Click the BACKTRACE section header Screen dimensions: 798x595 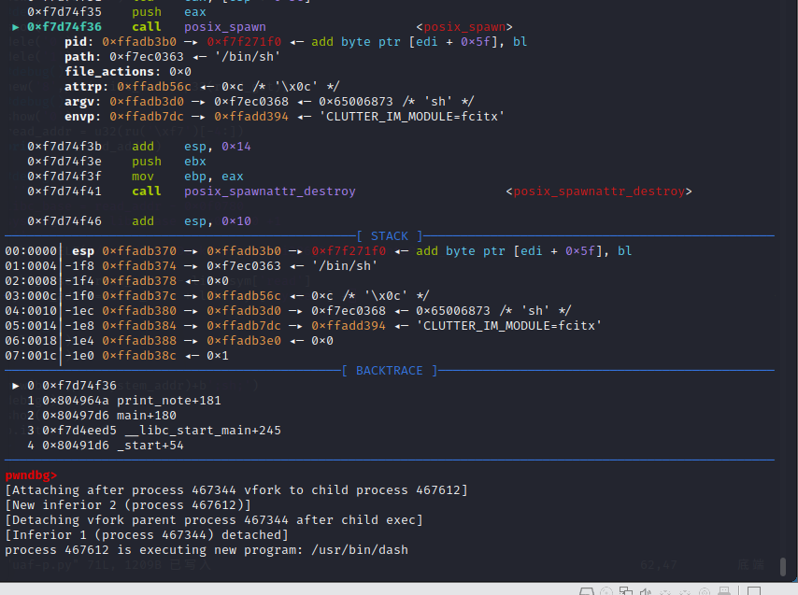click(390, 371)
